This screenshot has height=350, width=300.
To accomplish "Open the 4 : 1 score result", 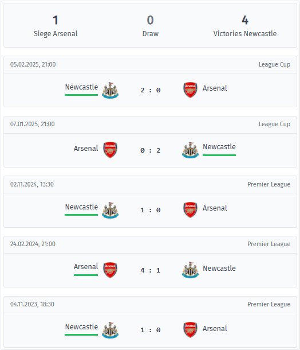I will 151,270.
